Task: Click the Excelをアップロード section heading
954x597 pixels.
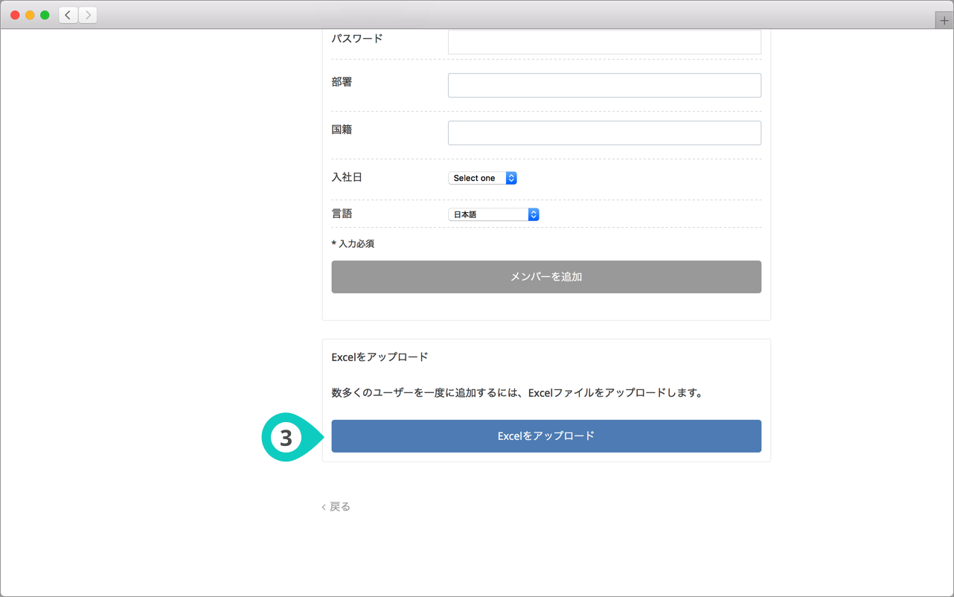Action: tap(380, 357)
